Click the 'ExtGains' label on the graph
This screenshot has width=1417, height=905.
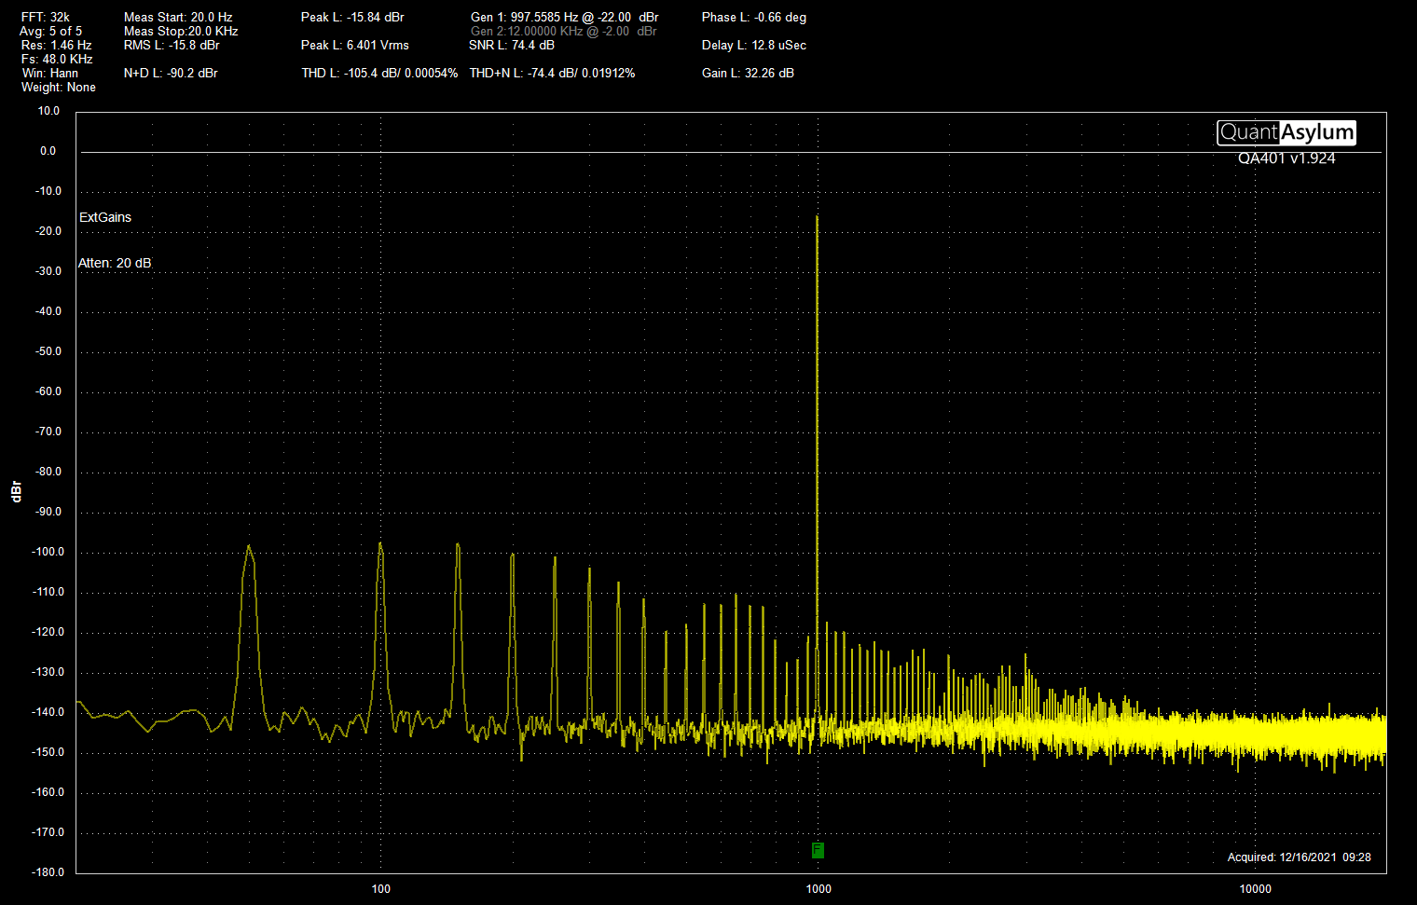point(105,217)
